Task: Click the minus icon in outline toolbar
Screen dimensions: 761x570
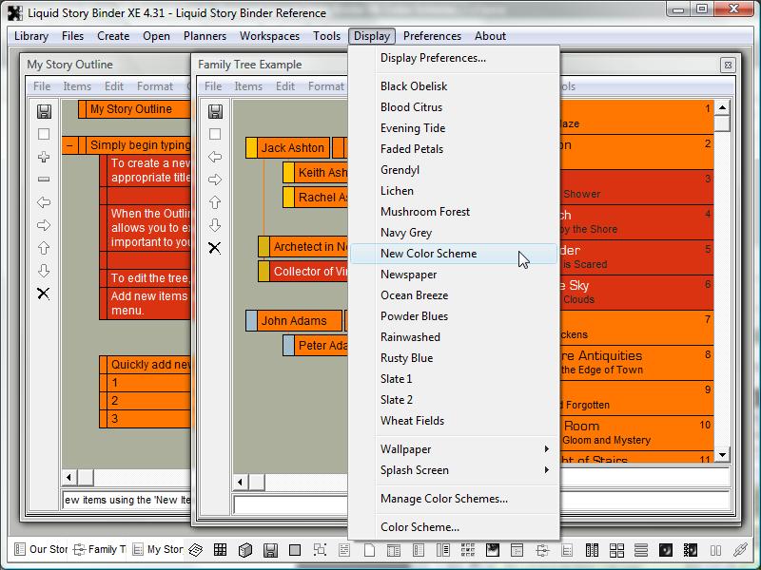Action: (x=44, y=180)
